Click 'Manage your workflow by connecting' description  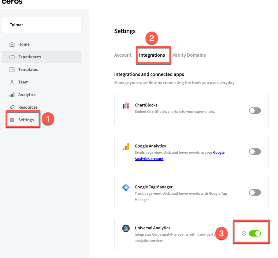174,83
